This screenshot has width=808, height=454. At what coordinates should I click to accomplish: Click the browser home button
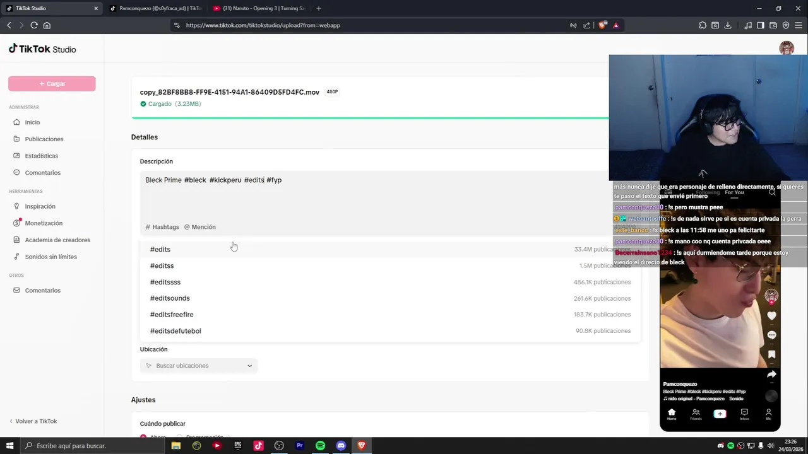tap(47, 25)
